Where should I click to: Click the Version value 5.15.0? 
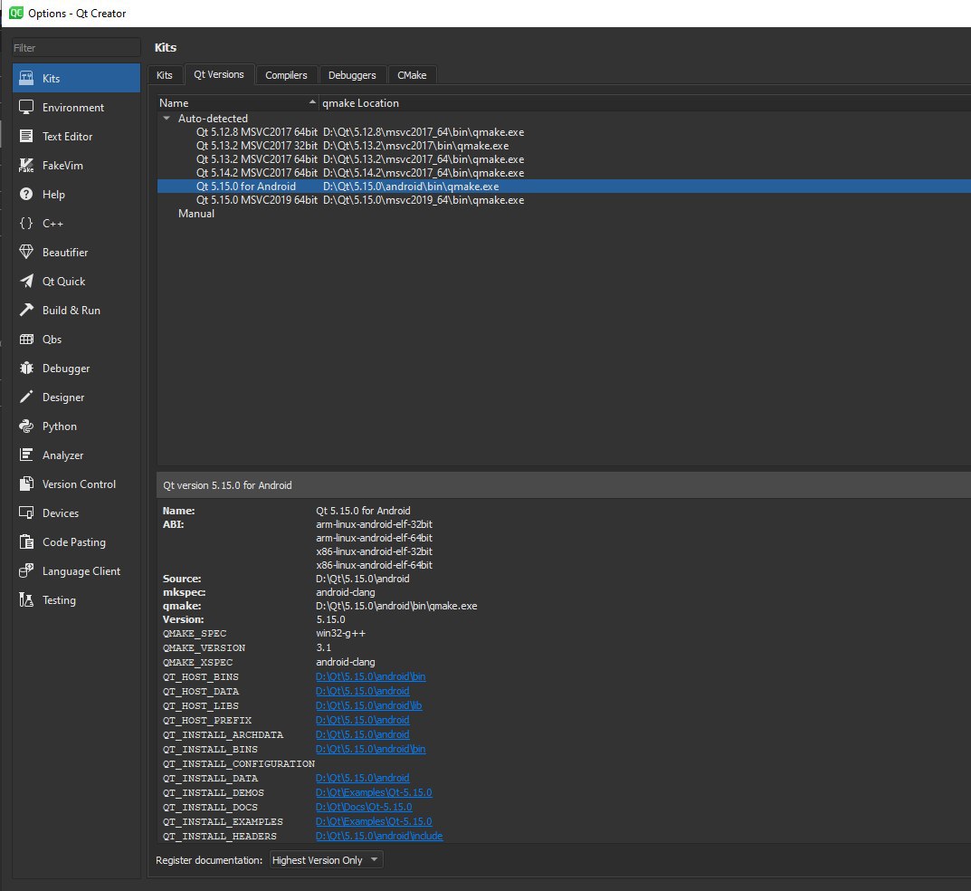click(x=330, y=619)
